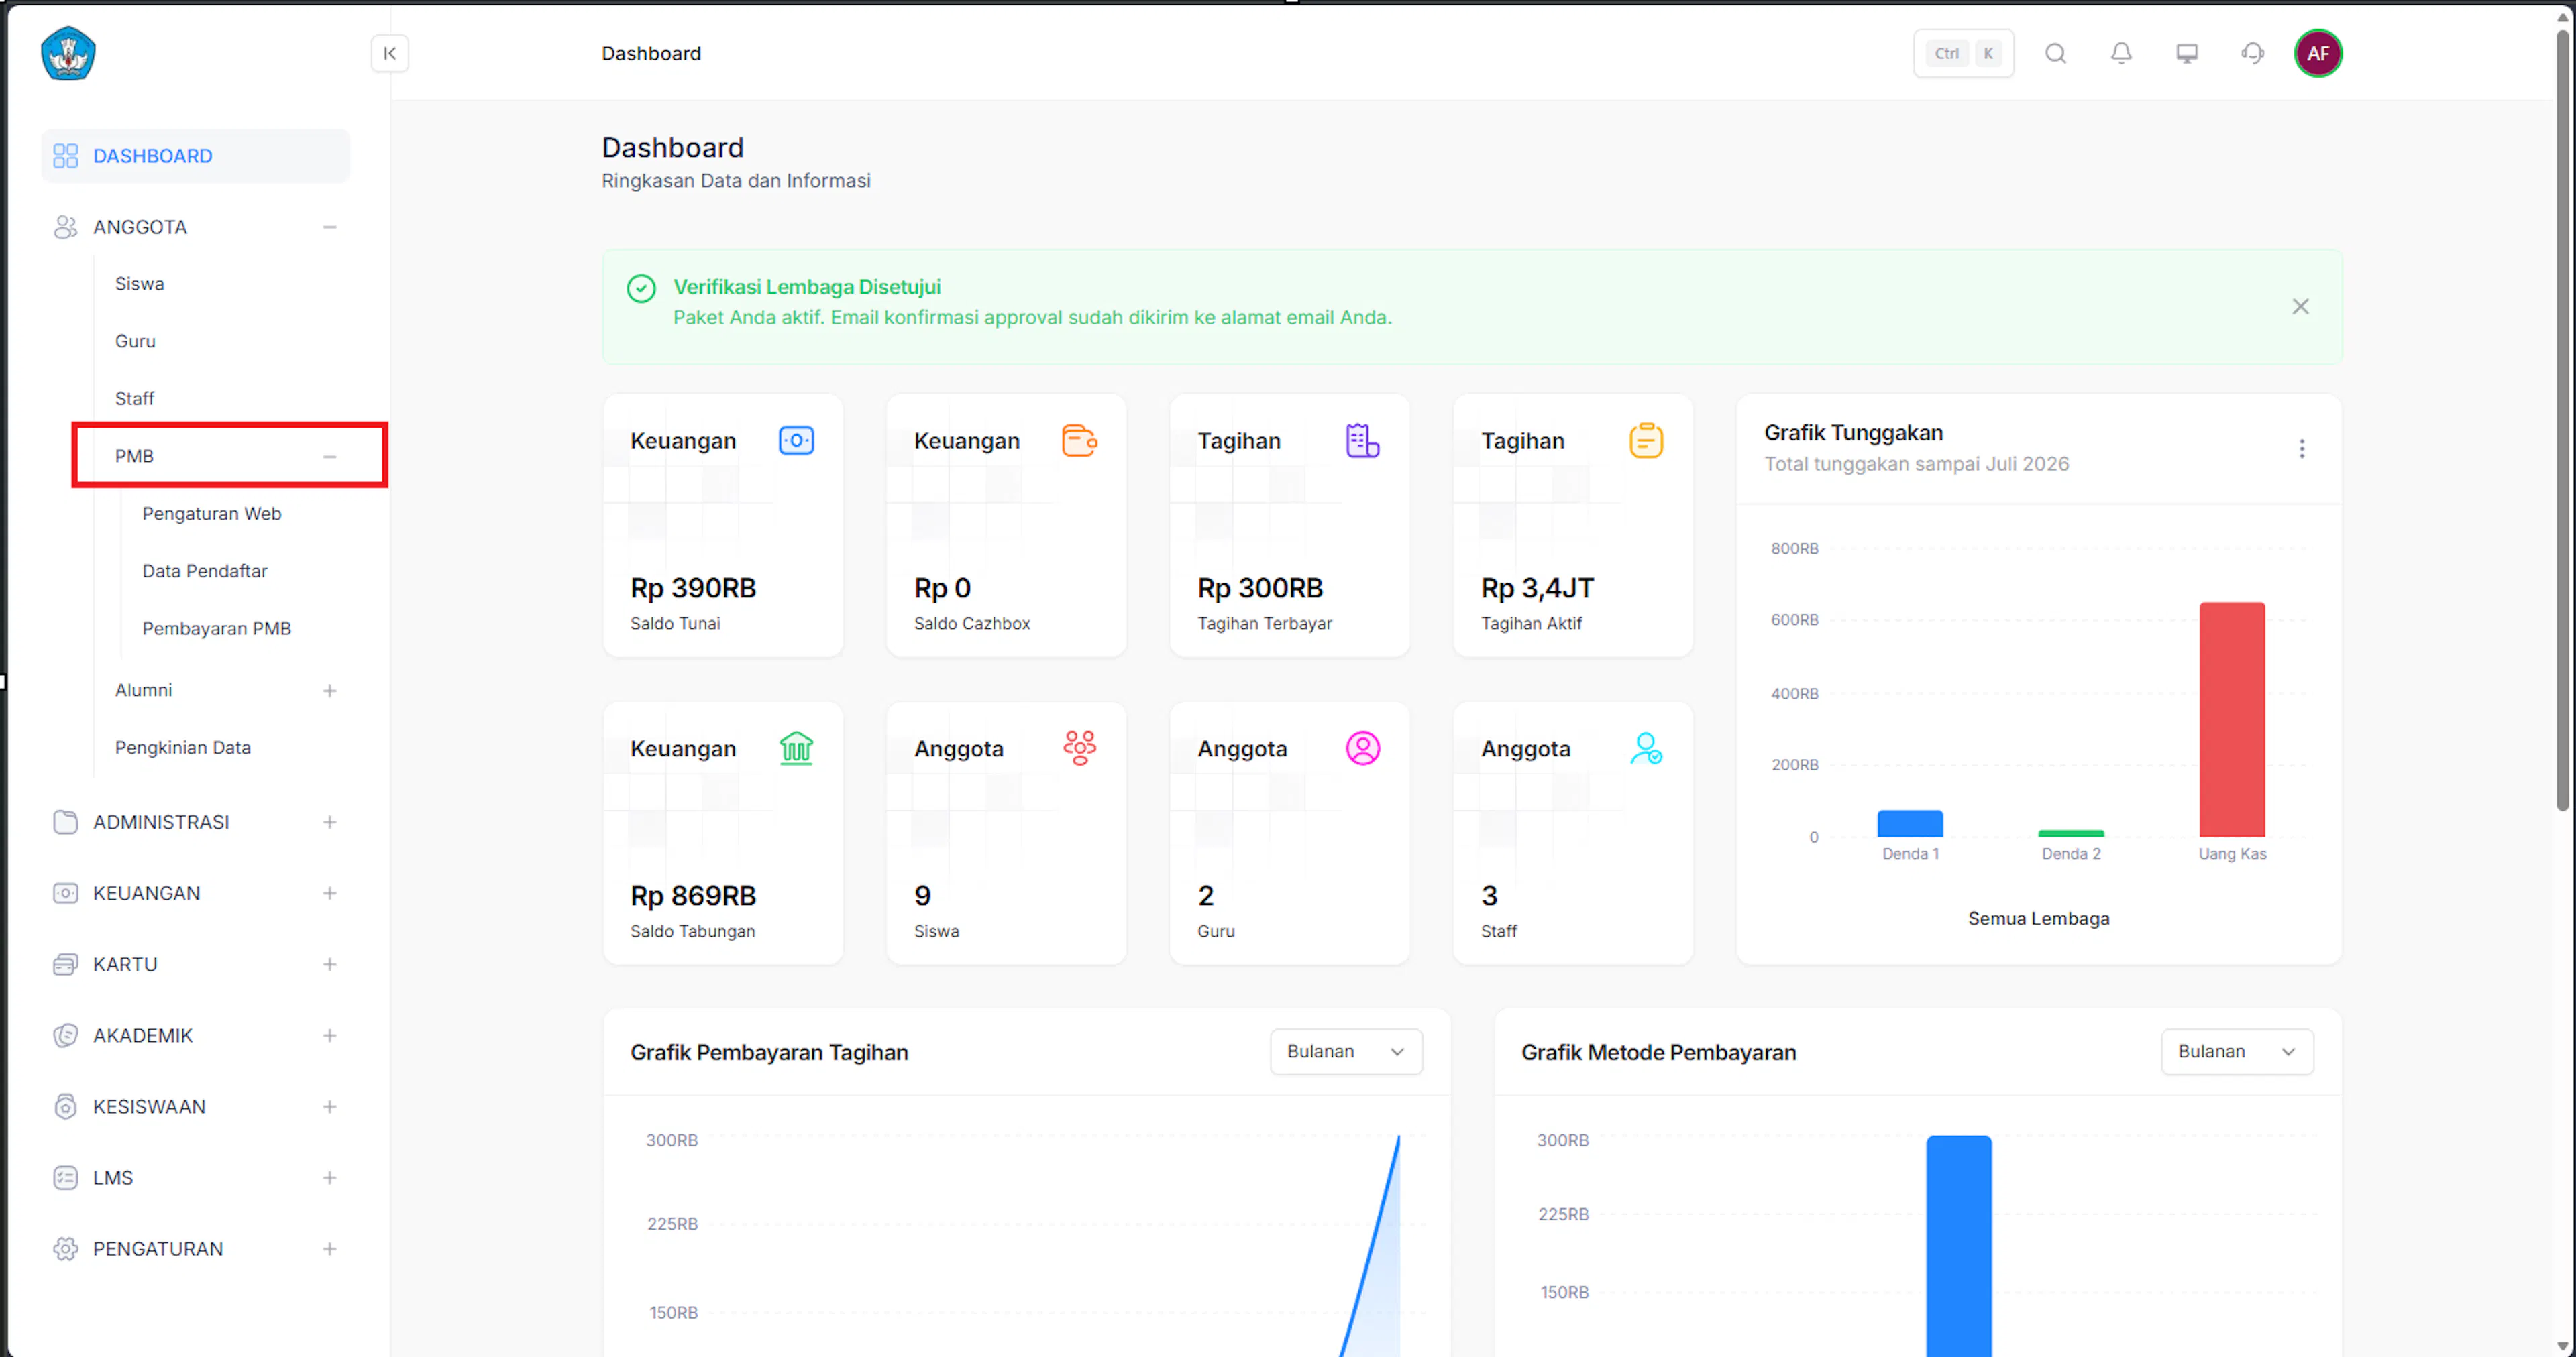Image resolution: width=2576 pixels, height=1357 pixels.
Task: Open the Grafik Tunggakan three-dot menu
Action: [x=2301, y=449]
